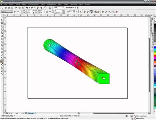Open the Undo history dropdown arrow

click(x=29, y=8)
